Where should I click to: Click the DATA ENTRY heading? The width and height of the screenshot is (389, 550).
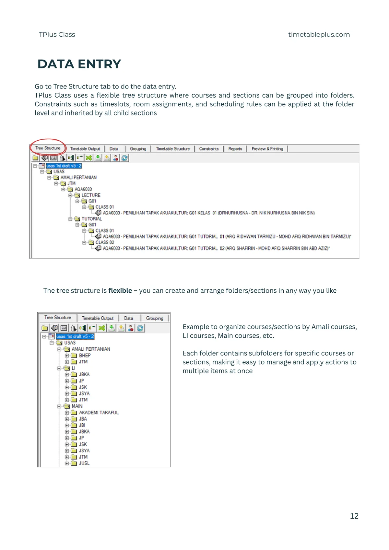[x=79, y=64]
